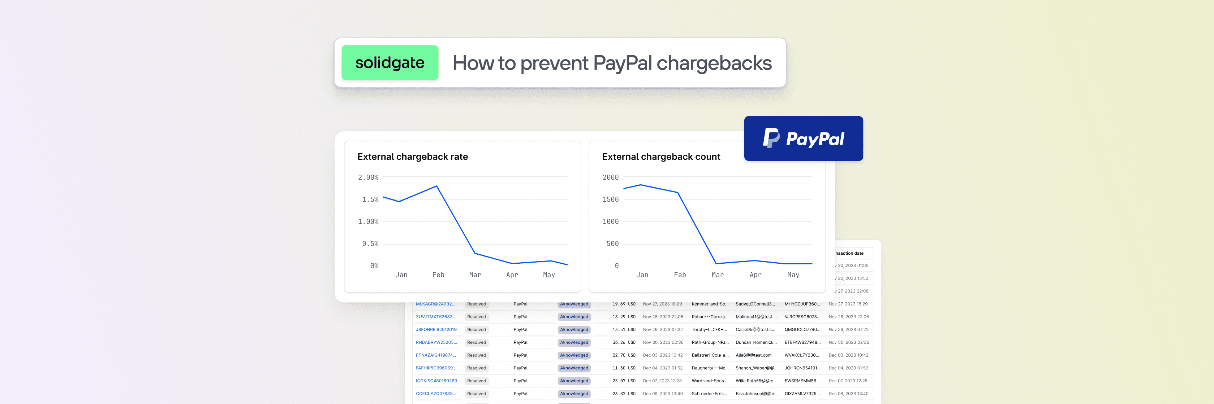Open chargeback ID ICGKISC480189263
The image size is (1214, 404).
tap(436, 381)
